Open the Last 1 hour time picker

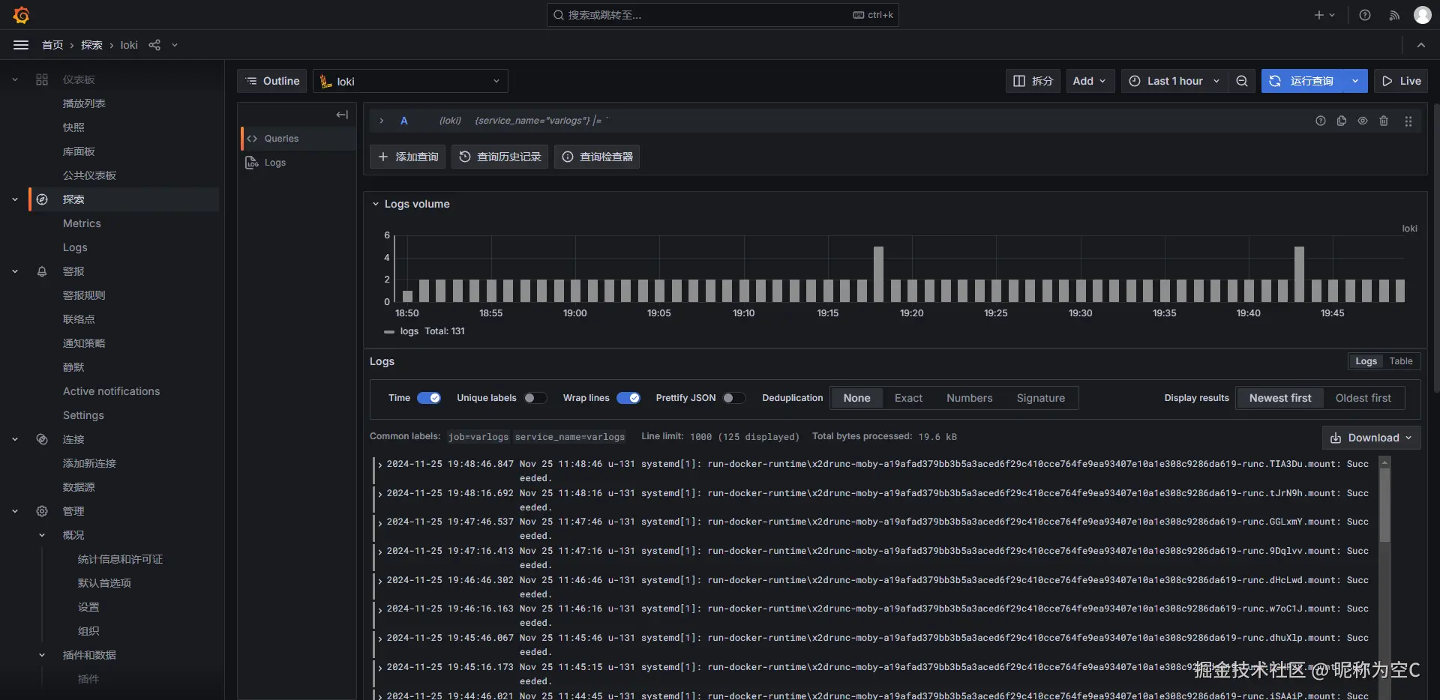pos(1174,81)
